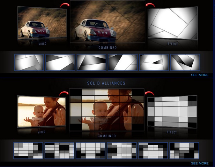This screenshot has height=167, width=215.
Task: Open See More link below shard effects
Action: (x=200, y=75)
